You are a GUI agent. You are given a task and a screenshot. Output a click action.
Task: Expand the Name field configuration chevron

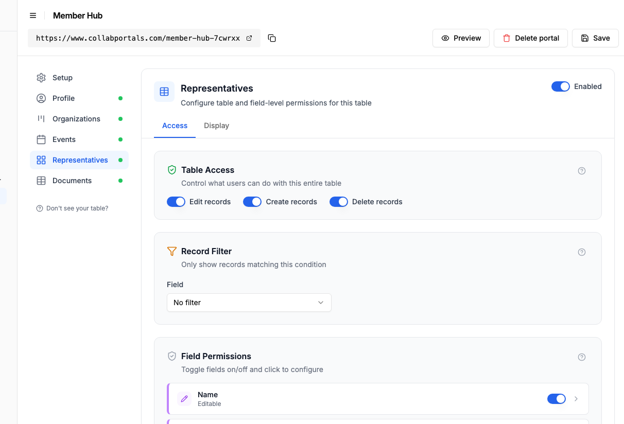pyautogui.click(x=576, y=399)
